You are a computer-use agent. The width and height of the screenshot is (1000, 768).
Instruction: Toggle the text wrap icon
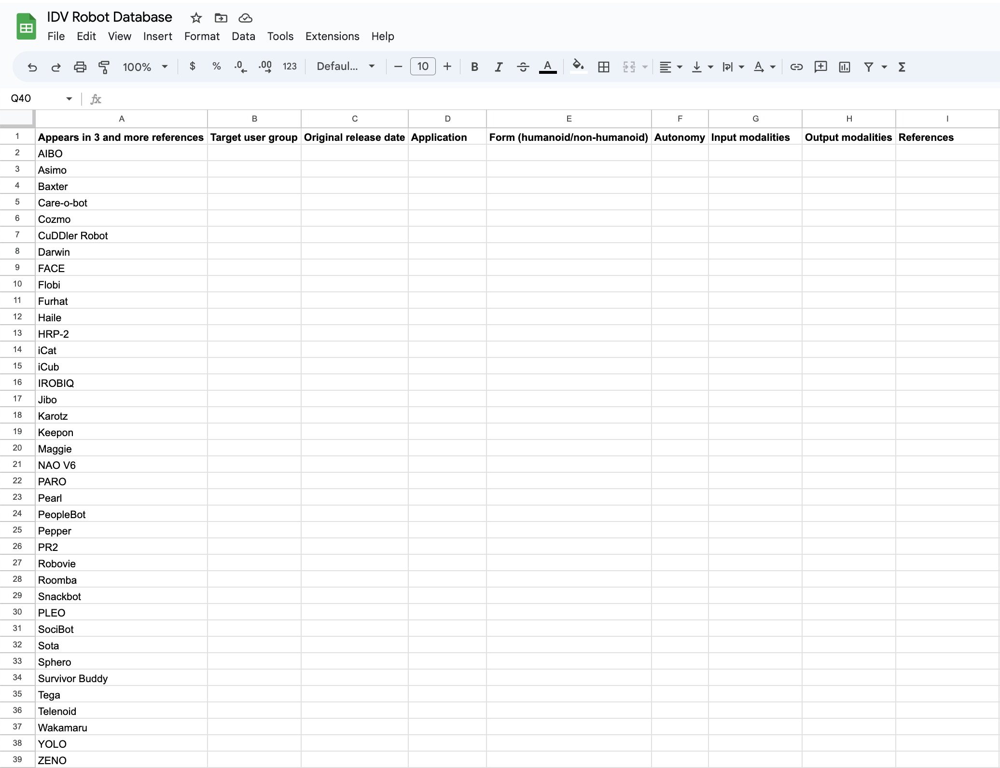coord(727,67)
